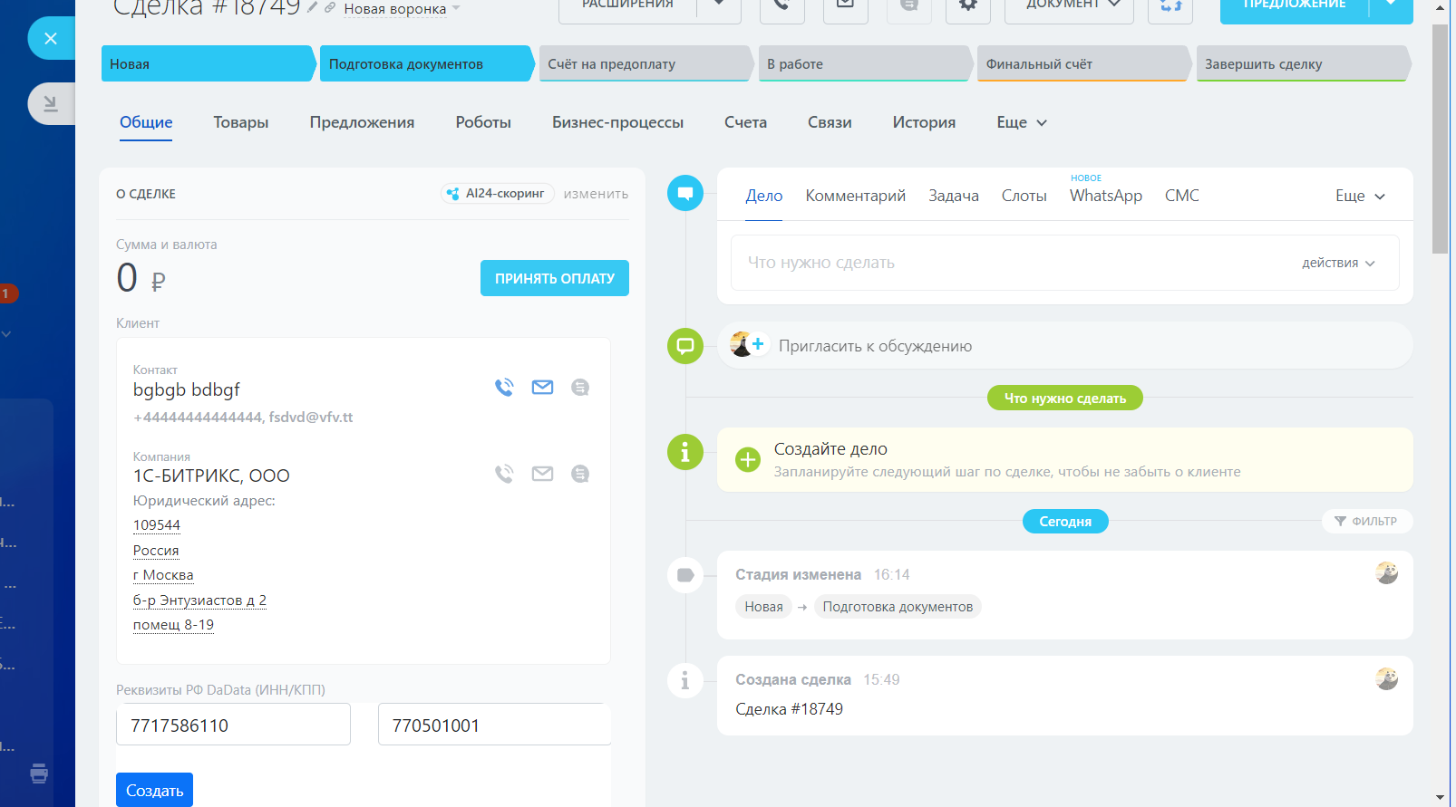Set deal stage to В работе
Screen dimensions: 1456x807
point(864,63)
